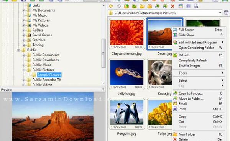Select Public Music folder in tree
Screen dimensions: 230x141
tap(42, 65)
